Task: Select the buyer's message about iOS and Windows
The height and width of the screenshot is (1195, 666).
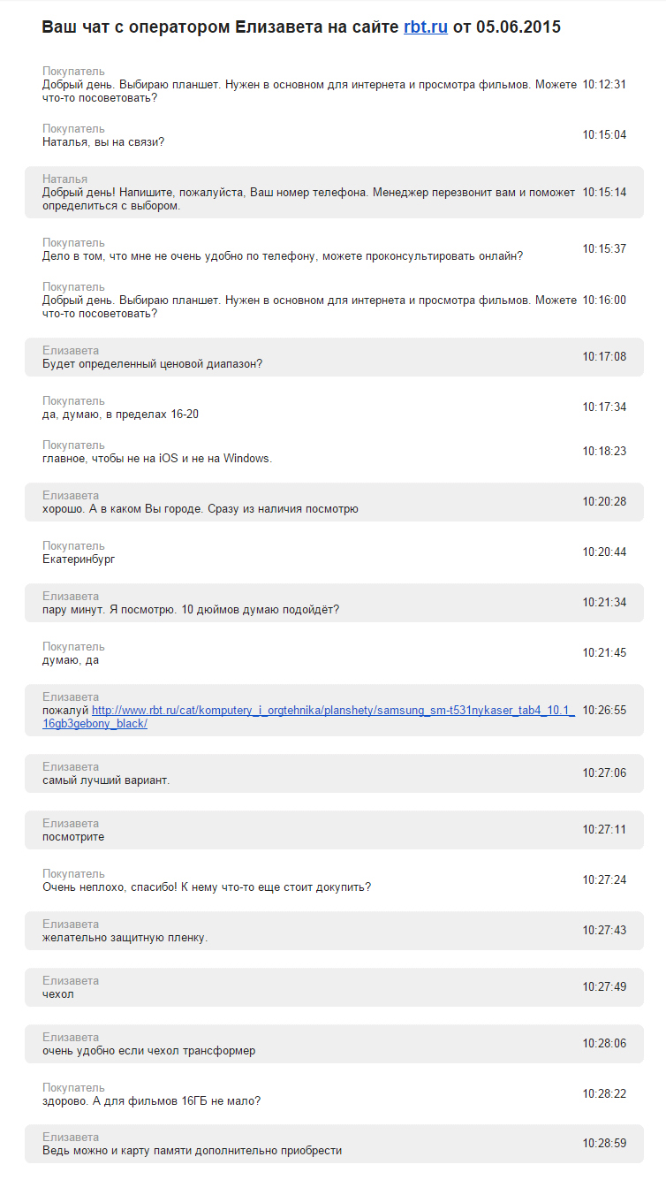Action: click(x=334, y=452)
